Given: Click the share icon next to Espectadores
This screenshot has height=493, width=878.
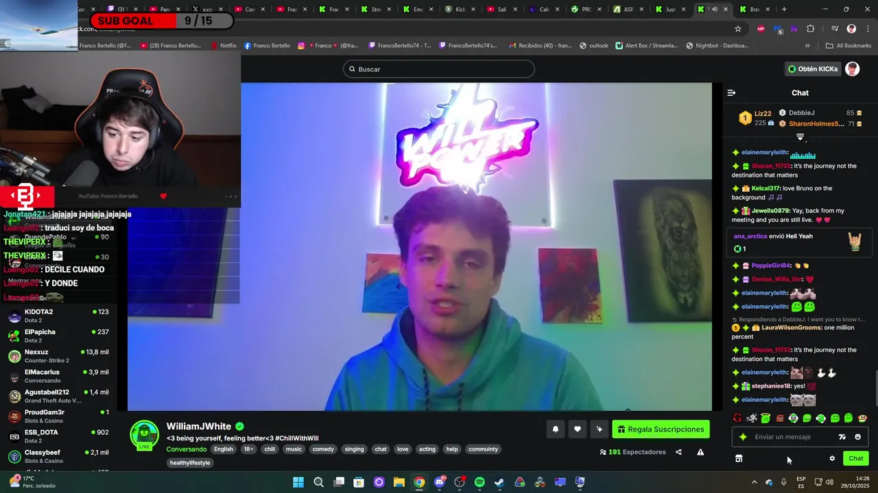Looking at the screenshot, I should click(x=678, y=452).
